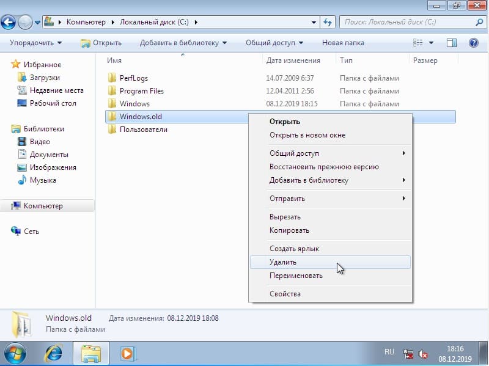Click the Help question mark icon

pyautogui.click(x=472, y=43)
